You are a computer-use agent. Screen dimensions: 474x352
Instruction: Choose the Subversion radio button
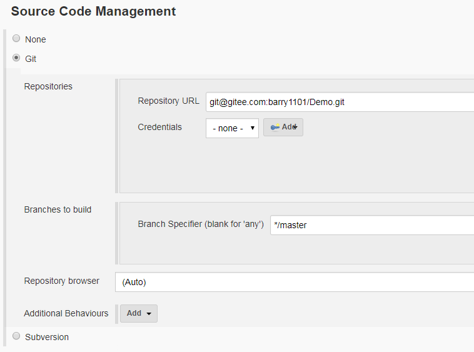click(16, 336)
